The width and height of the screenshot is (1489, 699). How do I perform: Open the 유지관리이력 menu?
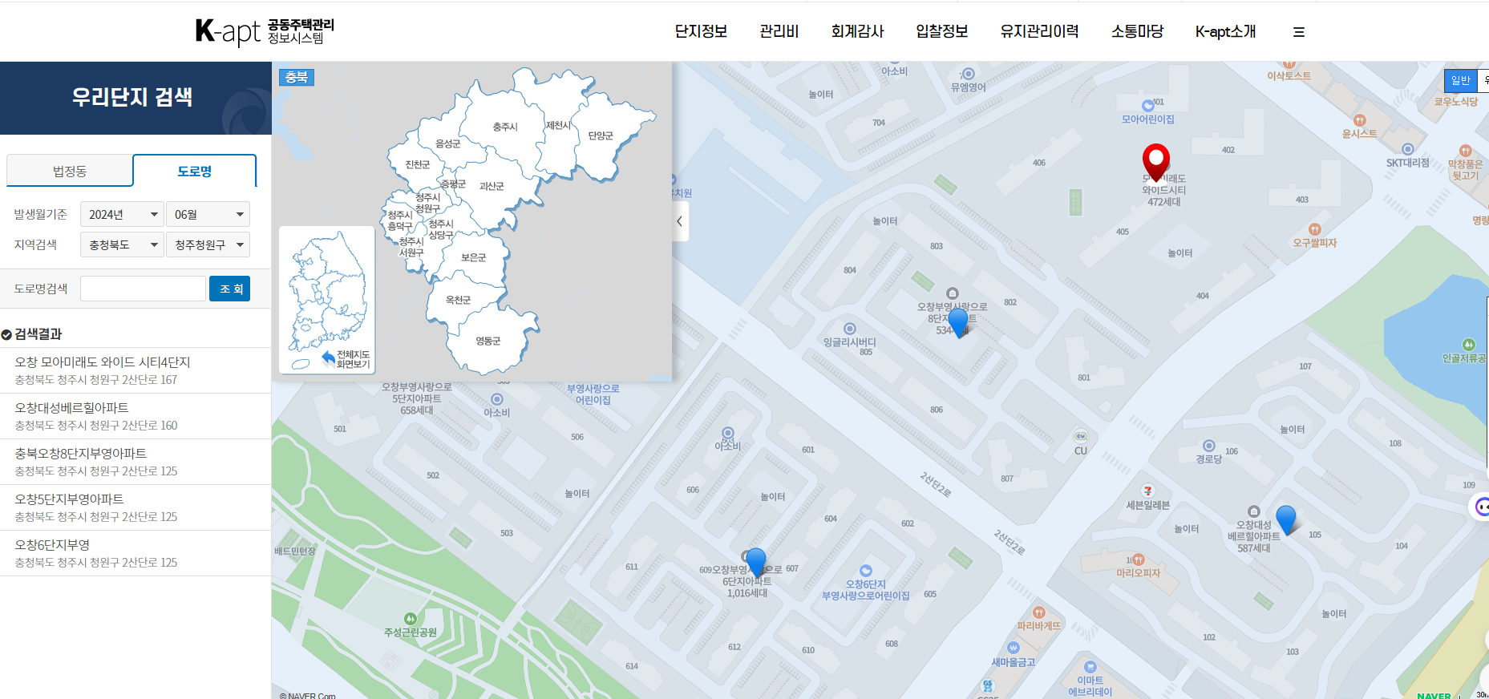[x=1039, y=31]
